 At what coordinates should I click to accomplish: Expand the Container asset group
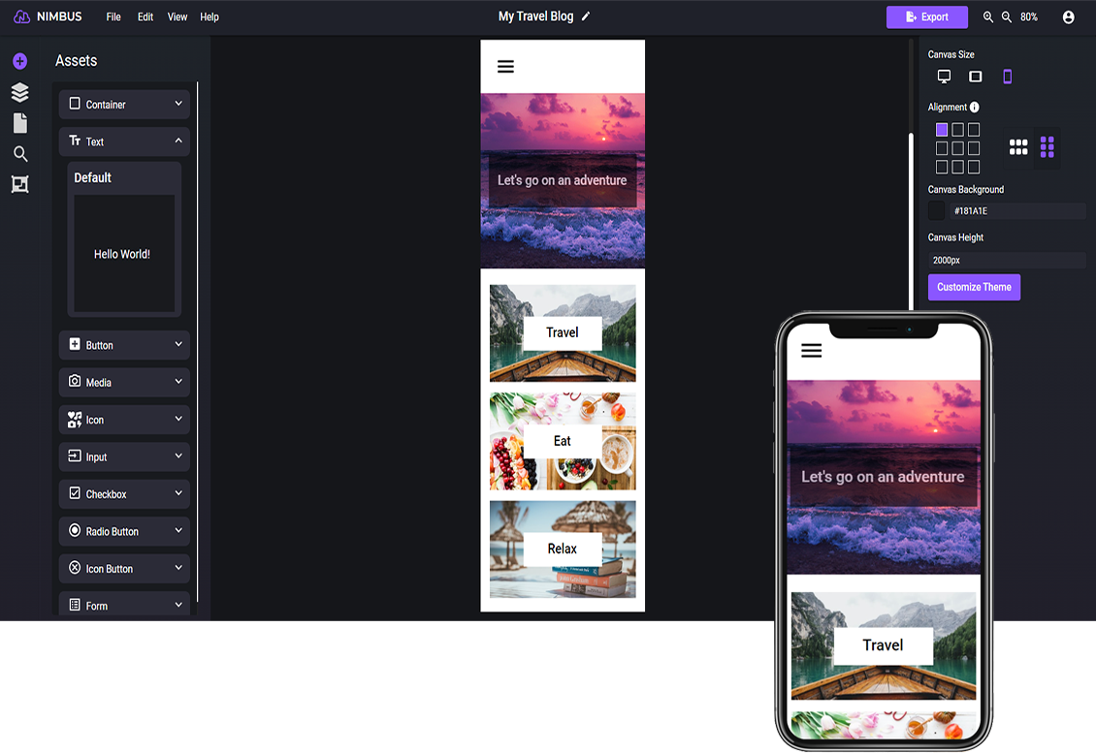pos(178,104)
